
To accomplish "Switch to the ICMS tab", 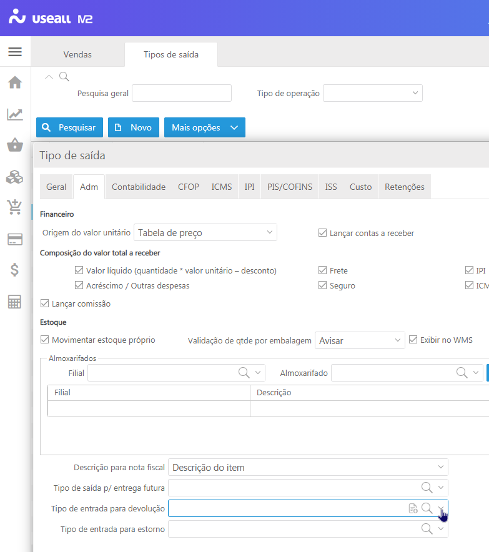I will tap(222, 187).
